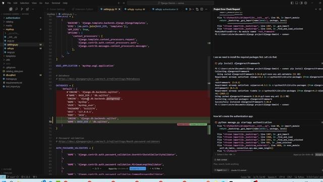Open the Selection menu
Viewport: 323px width, 182px height.
[25, 3]
